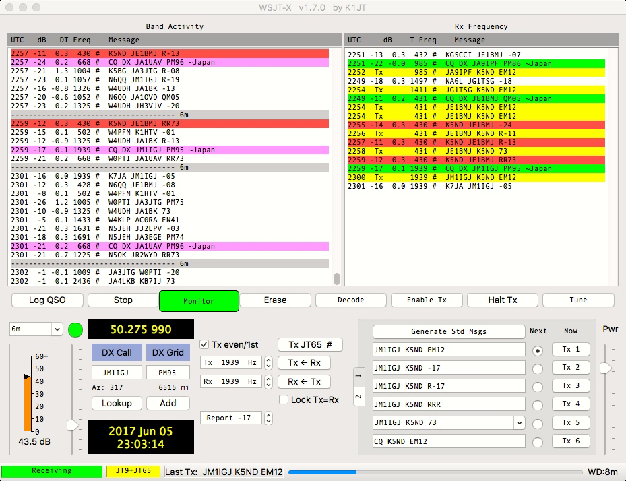Click the Add button

[x=168, y=403]
